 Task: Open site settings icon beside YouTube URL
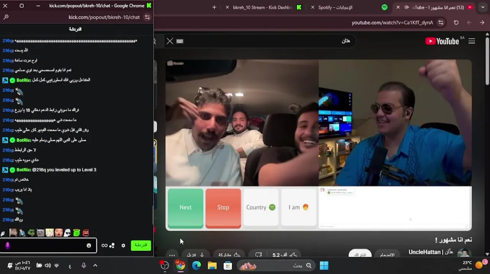tap(441, 22)
